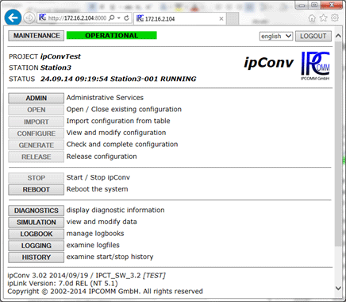Click the scrollbar down arrow
Viewport: 346px width, 302px height.
[338, 288]
